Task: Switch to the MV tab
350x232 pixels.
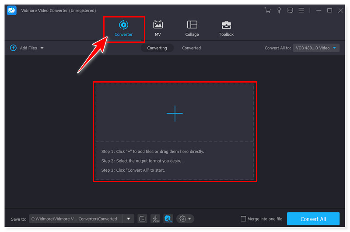Action: point(157,28)
